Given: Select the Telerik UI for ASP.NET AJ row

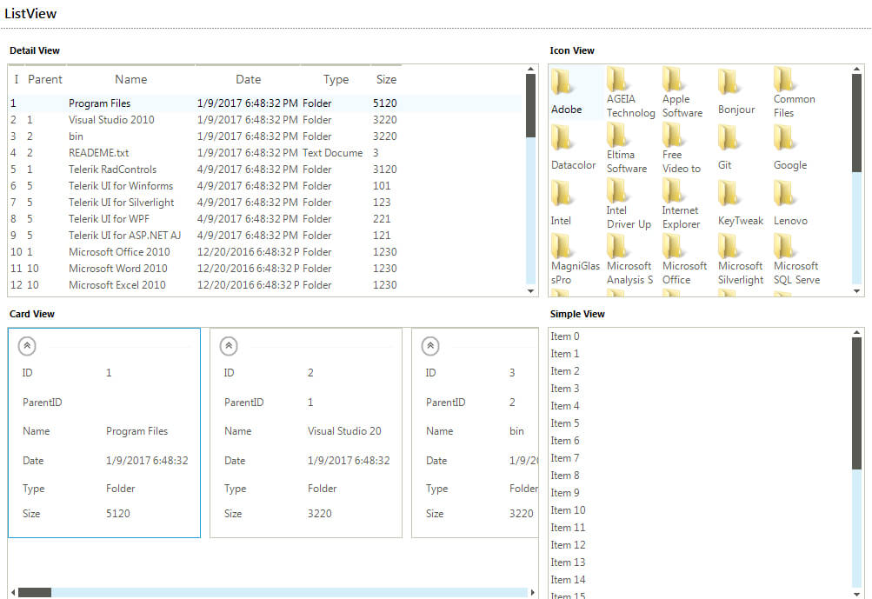Looking at the screenshot, I should coord(266,236).
